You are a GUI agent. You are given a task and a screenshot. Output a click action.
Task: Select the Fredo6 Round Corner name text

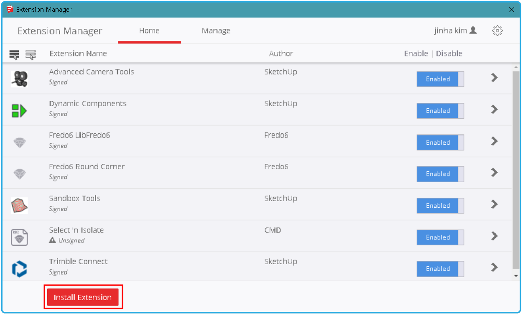87,167
